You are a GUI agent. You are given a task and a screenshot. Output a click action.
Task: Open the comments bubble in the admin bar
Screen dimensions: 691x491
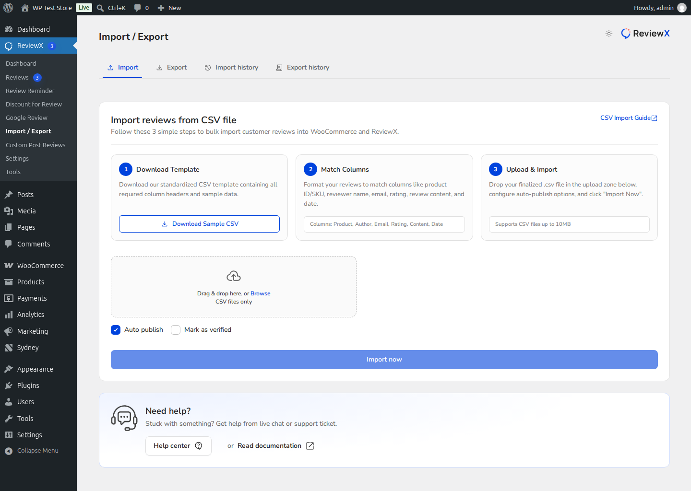coord(138,8)
